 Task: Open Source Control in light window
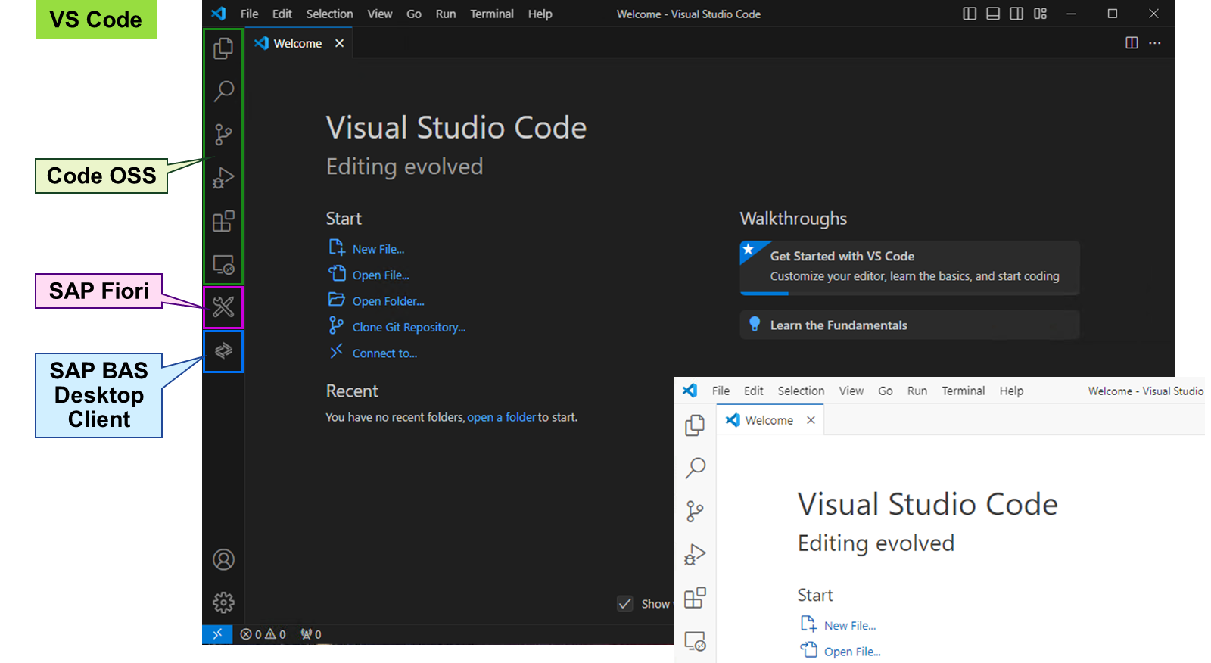click(x=695, y=511)
